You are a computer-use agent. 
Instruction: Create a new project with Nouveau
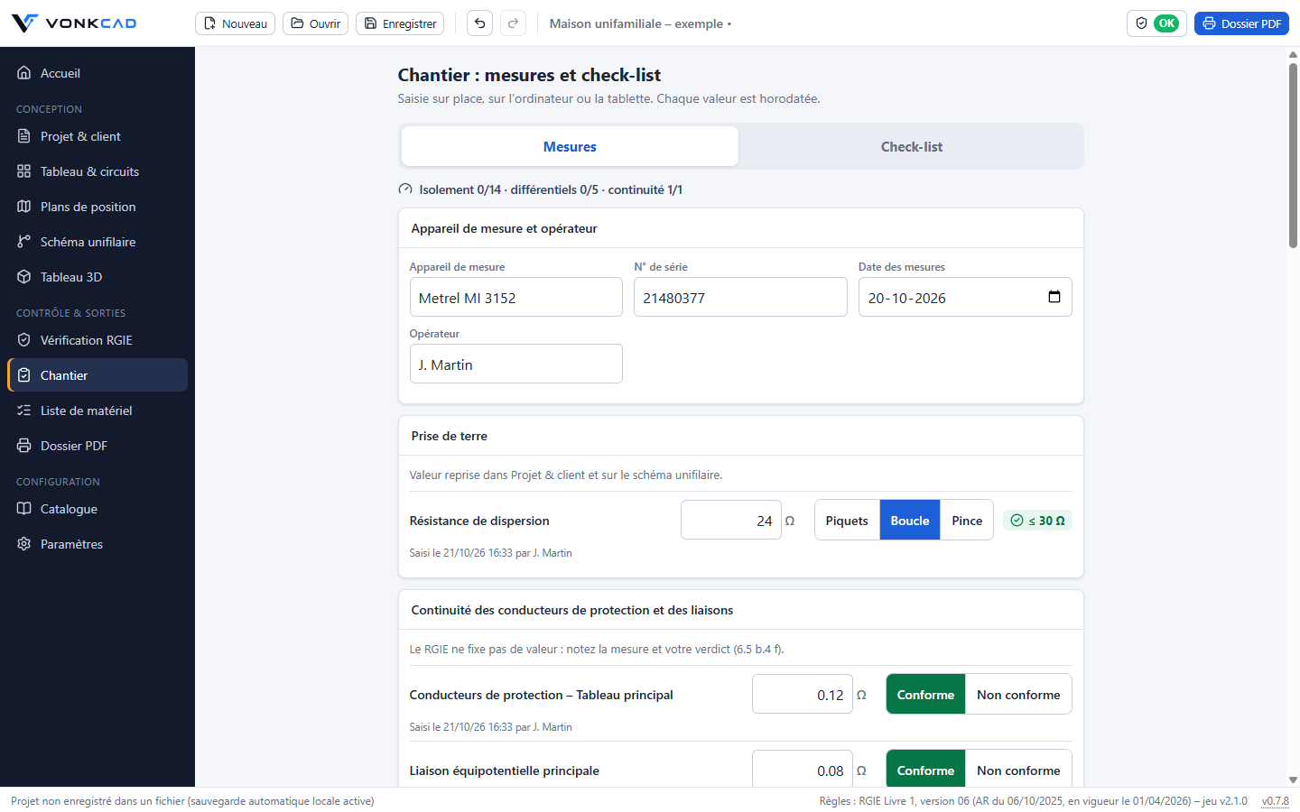[x=236, y=23]
